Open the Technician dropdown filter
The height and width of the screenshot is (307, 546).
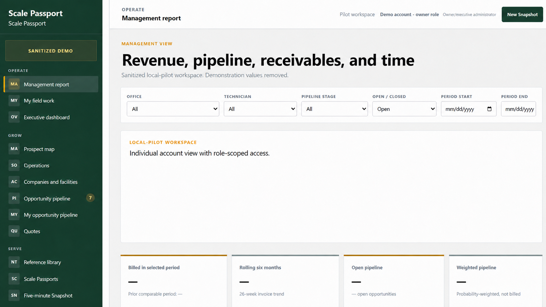(260, 109)
